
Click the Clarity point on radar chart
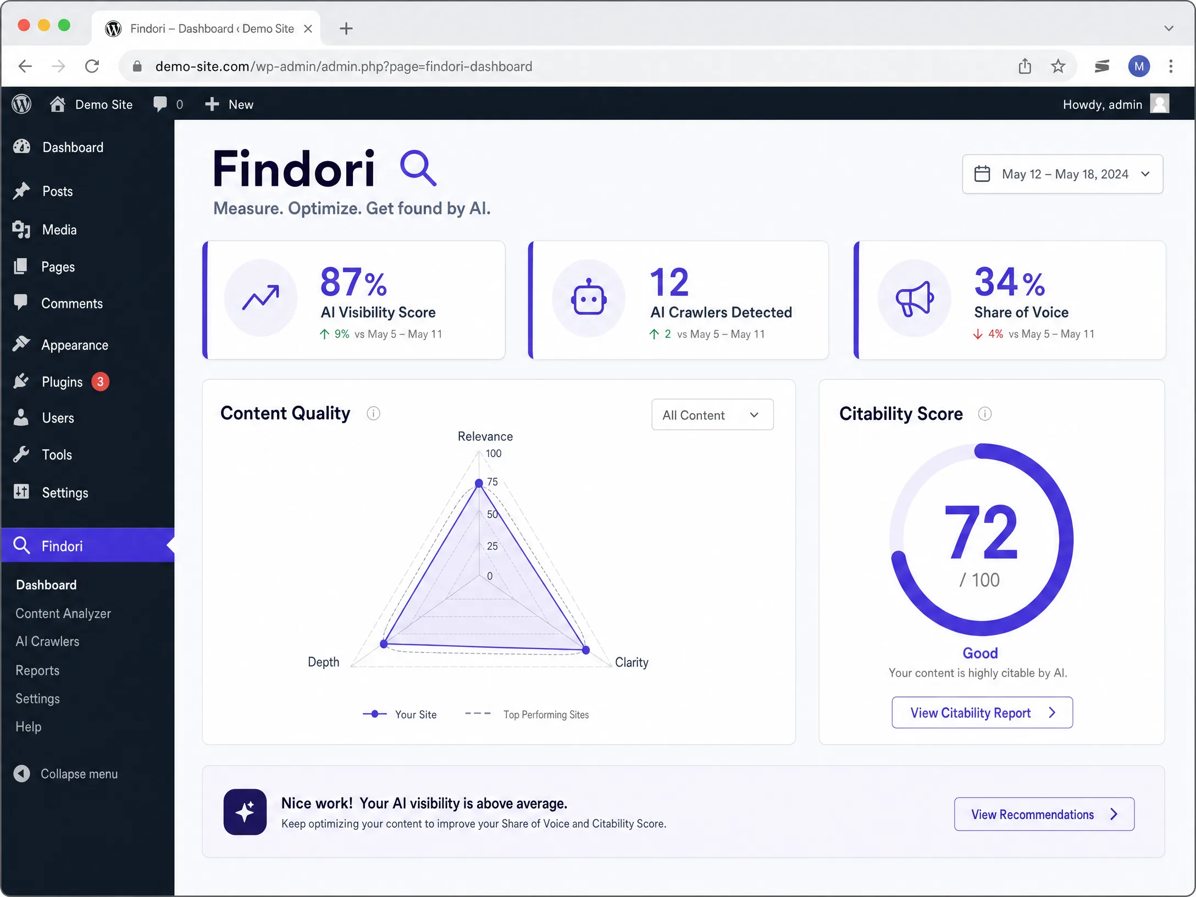click(586, 650)
